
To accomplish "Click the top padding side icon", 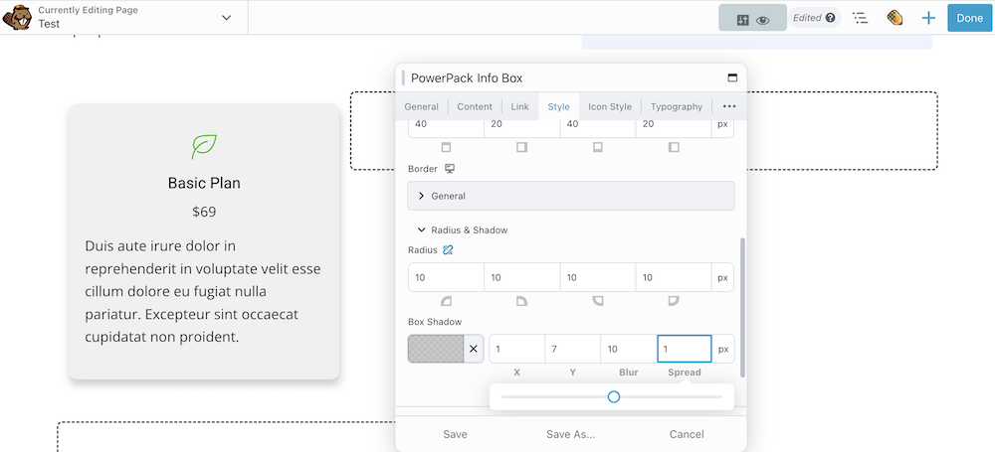I will click(446, 147).
